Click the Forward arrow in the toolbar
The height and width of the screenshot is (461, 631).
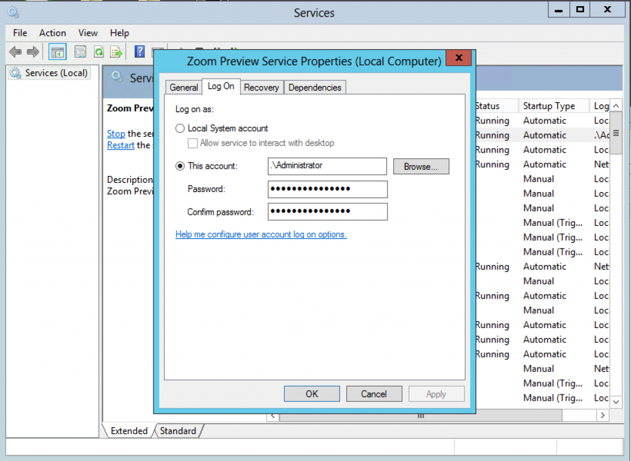pyautogui.click(x=33, y=52)
